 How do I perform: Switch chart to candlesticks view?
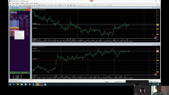pos(51,5)
